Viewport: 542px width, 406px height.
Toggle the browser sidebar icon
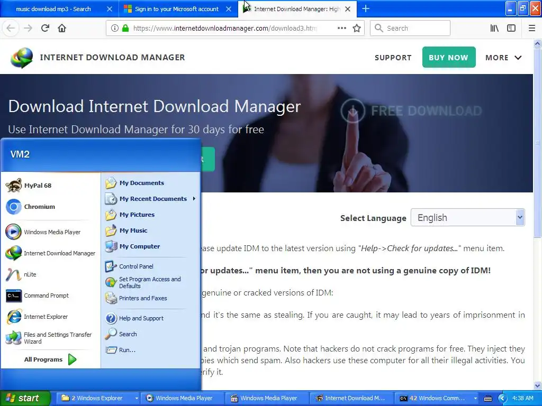[511, 29]
